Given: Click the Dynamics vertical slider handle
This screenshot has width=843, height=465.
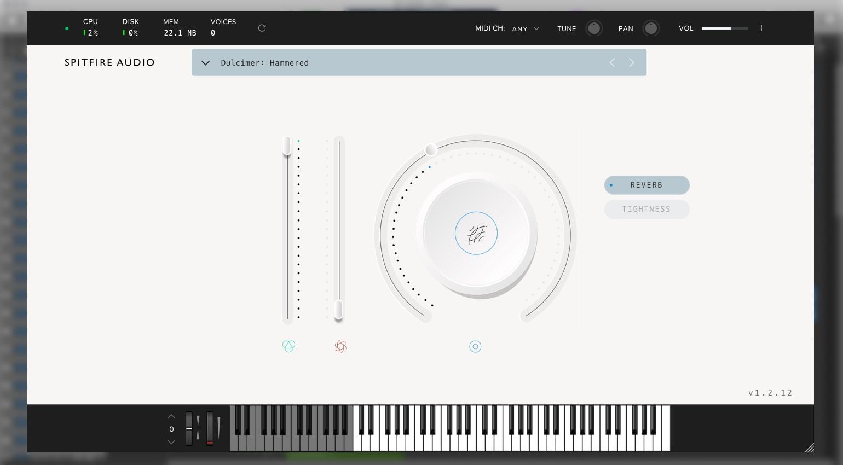Looking at the screenshot, I should [x=339, y=310].
